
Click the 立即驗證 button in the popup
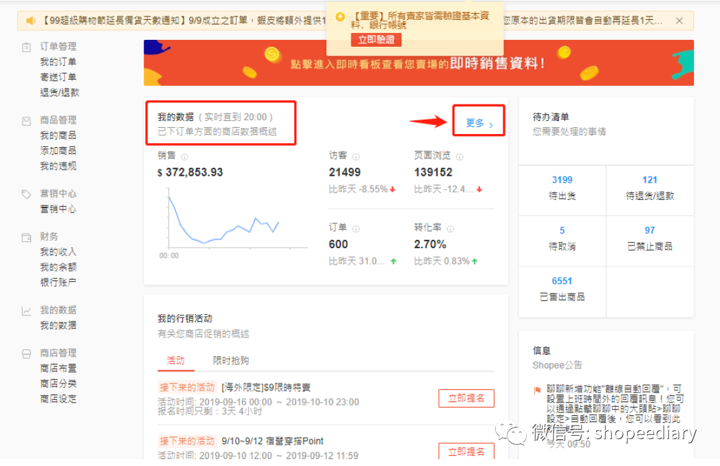(375, 39)
